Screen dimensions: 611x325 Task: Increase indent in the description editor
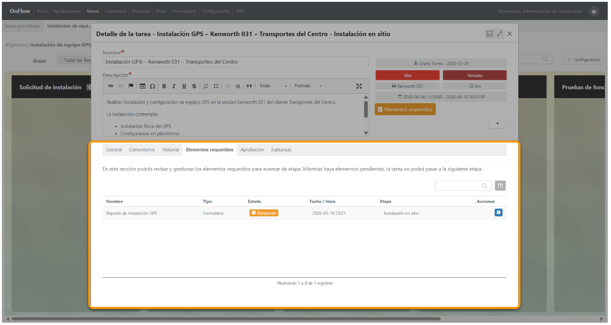(x=238, y=86)
